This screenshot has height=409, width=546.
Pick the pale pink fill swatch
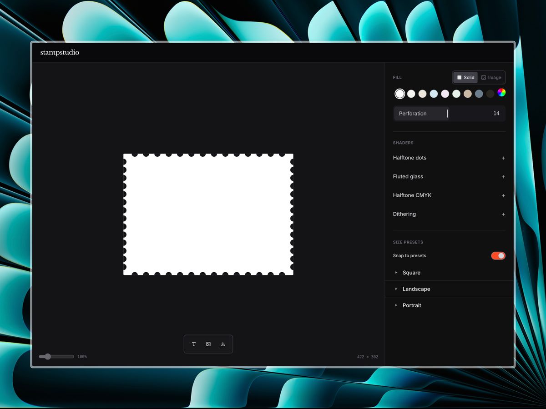tap(445, 94)
